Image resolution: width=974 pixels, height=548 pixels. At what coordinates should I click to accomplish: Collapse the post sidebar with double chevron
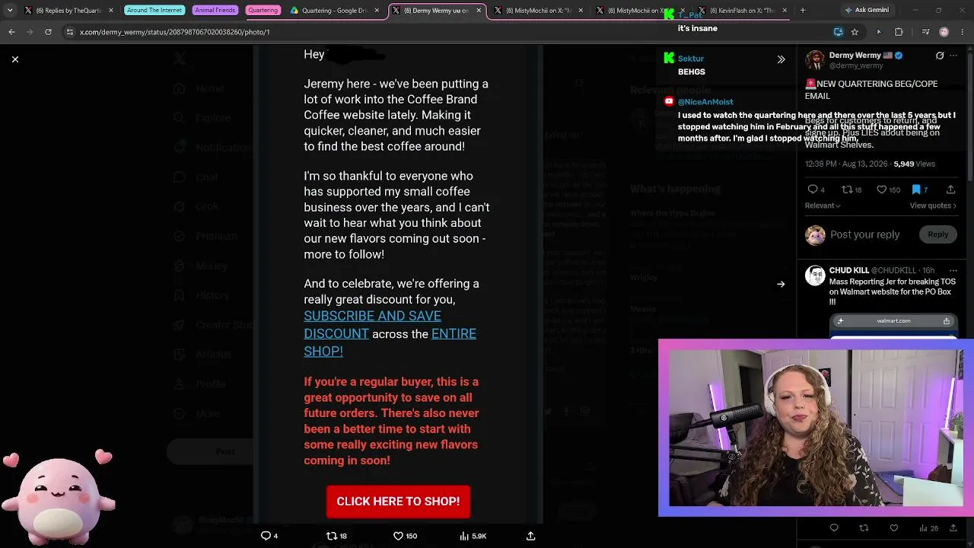(x=781, y=59)
